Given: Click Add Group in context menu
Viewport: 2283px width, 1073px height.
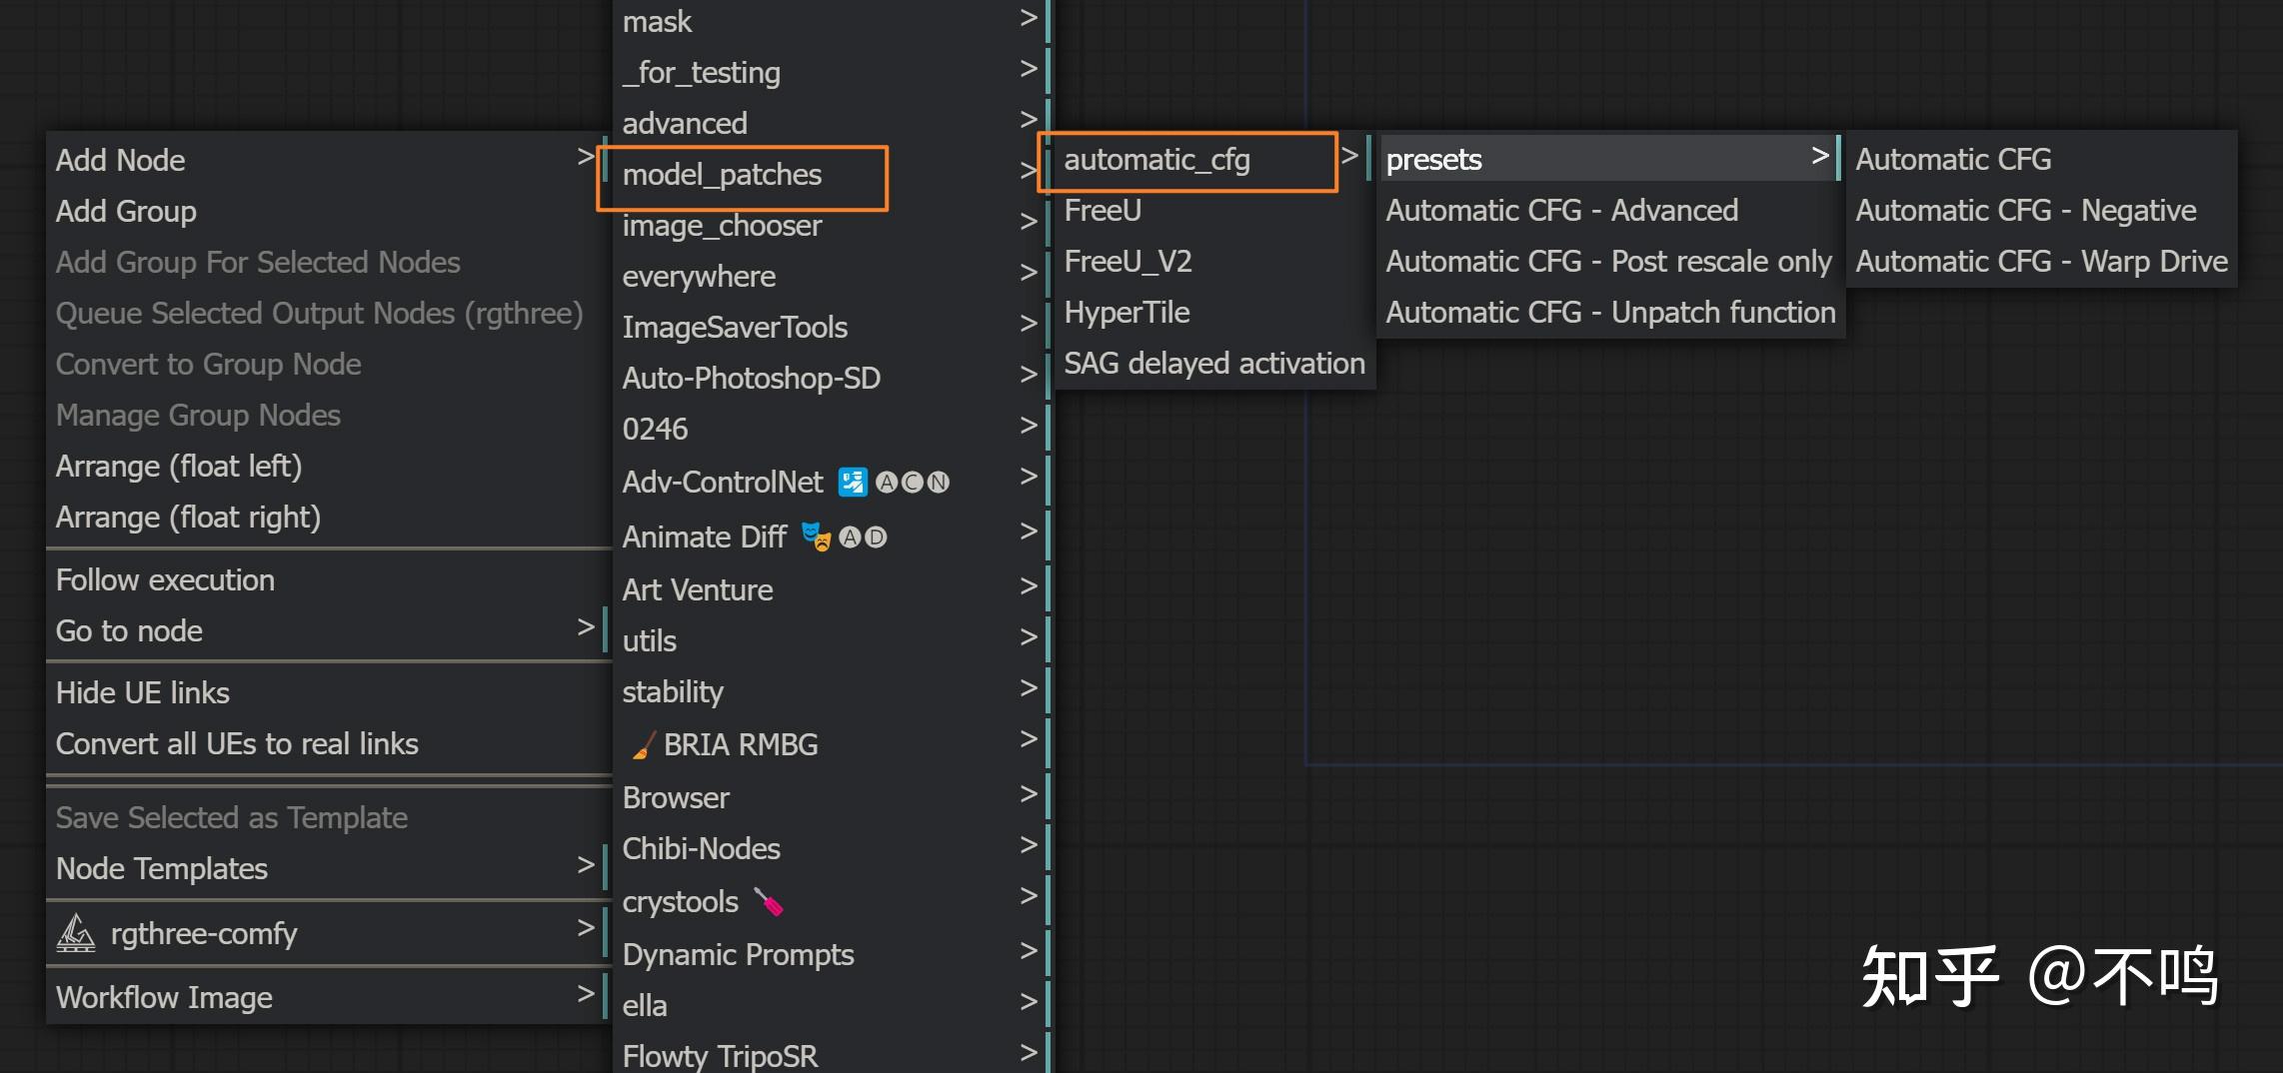Looking at the screenshot, I should (126, 211).
